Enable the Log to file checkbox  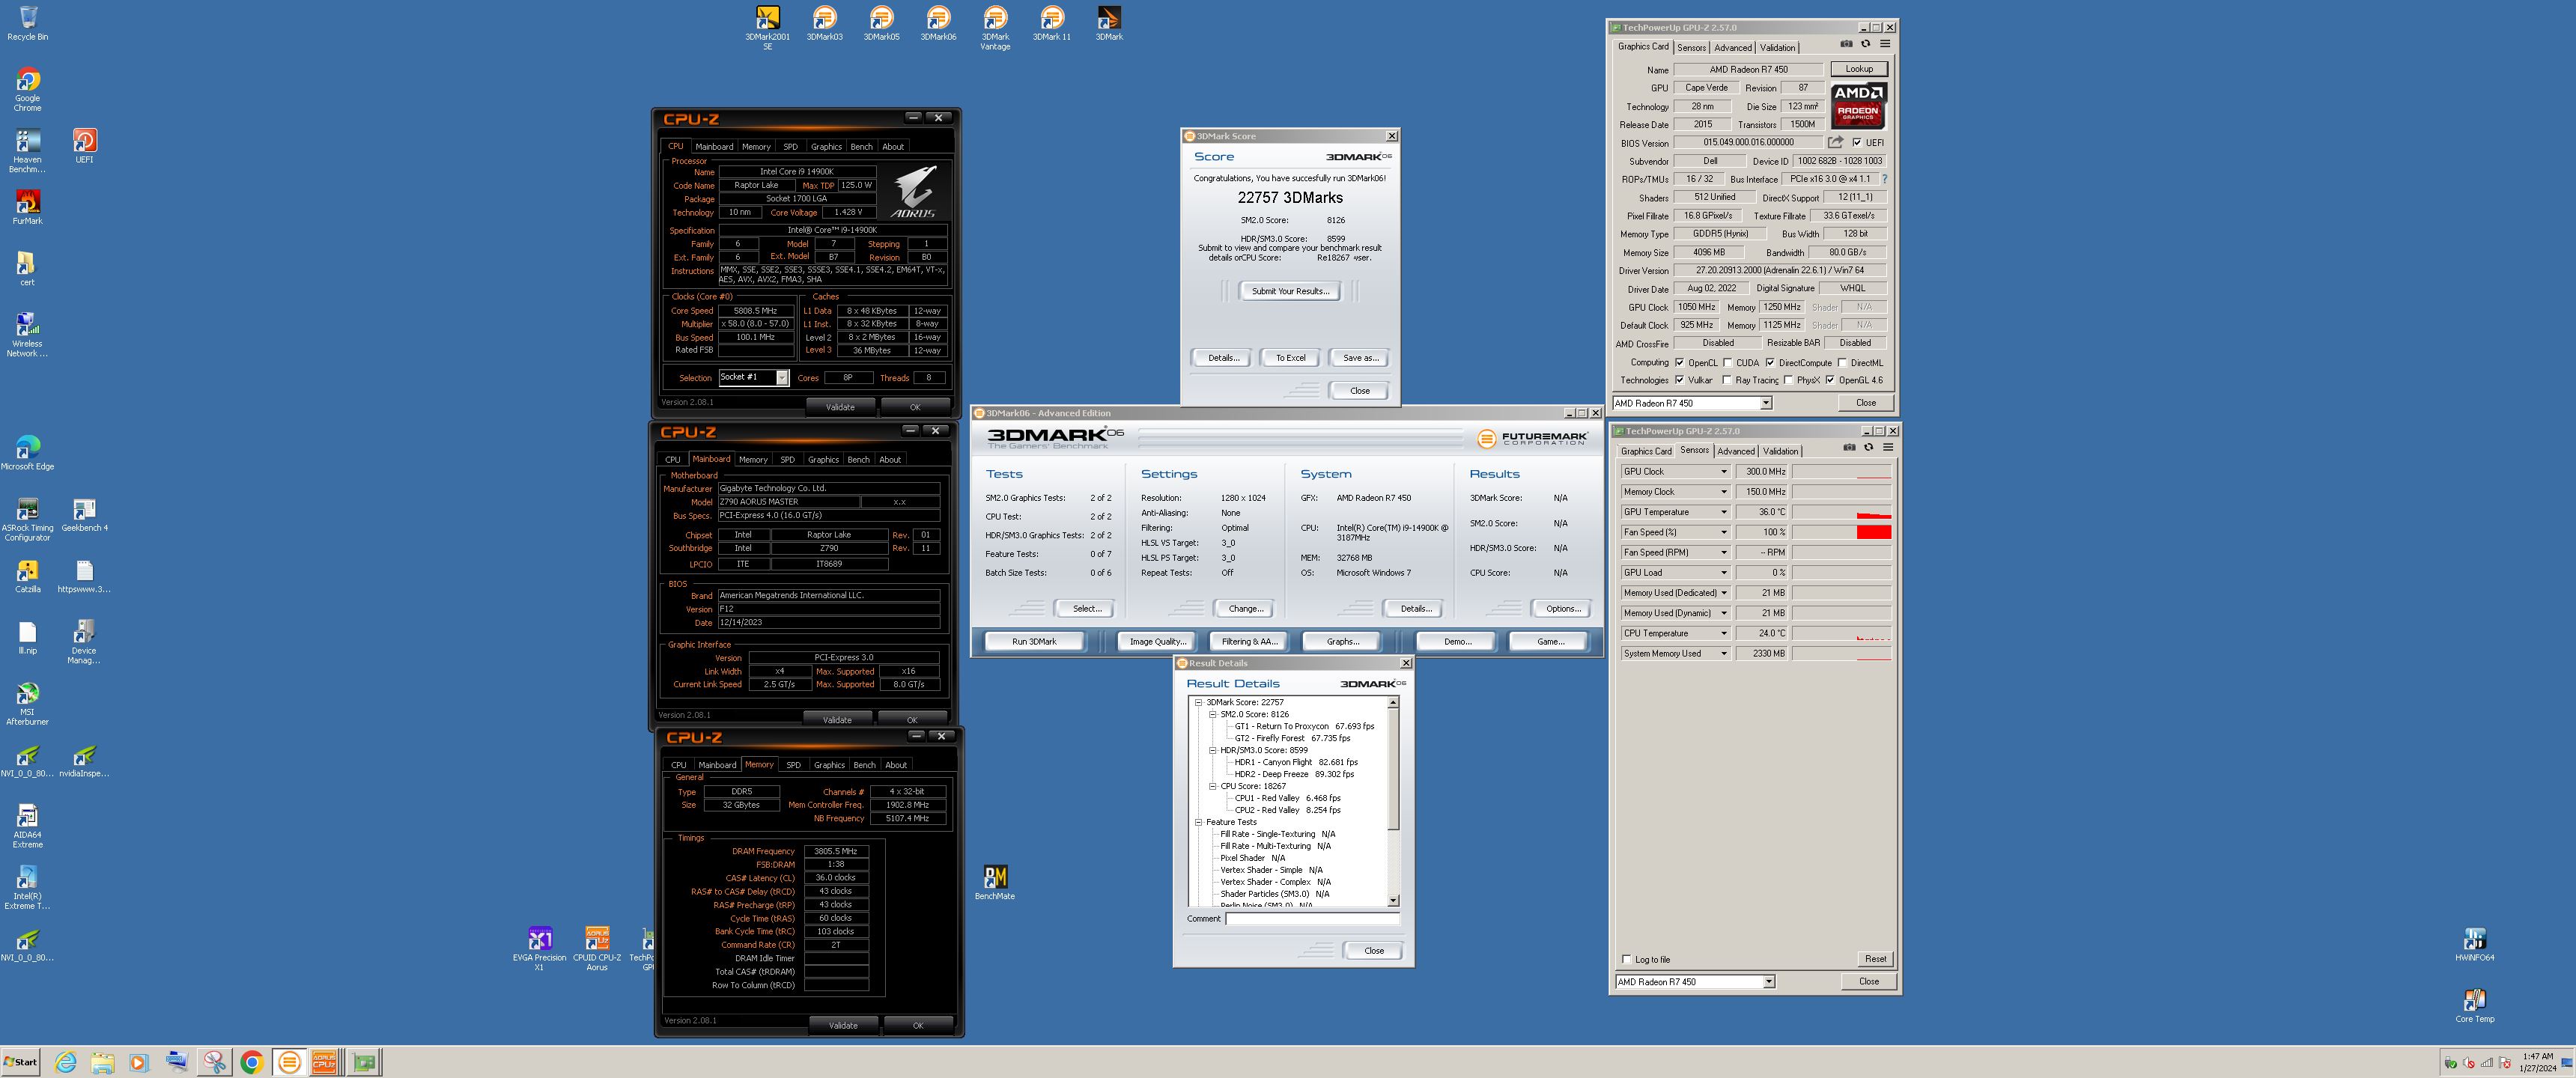pos(1627,959)
